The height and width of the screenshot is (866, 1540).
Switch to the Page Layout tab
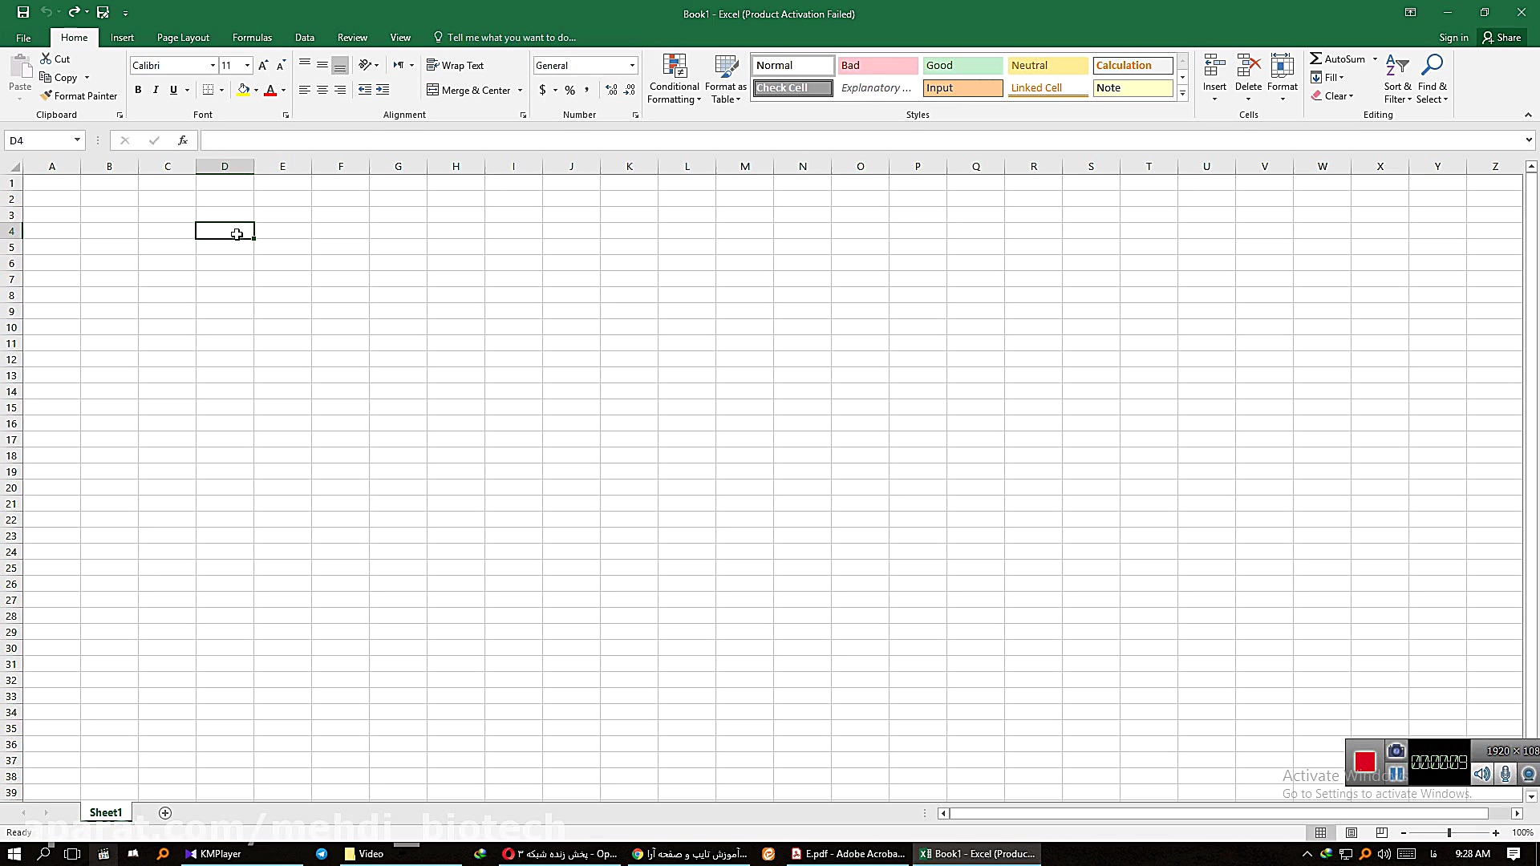click(x=183, y=38)
